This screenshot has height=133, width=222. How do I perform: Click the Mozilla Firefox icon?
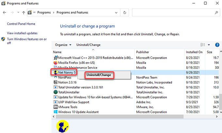(x=55, y=63)
